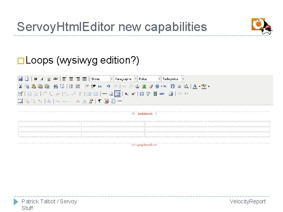Viewport: 283px width, 212px height.
Task: Click the Cleanup messy code broom icon
Action: (x=151, y=86)
